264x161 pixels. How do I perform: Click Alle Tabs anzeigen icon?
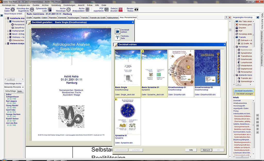[x=237, y=21]
